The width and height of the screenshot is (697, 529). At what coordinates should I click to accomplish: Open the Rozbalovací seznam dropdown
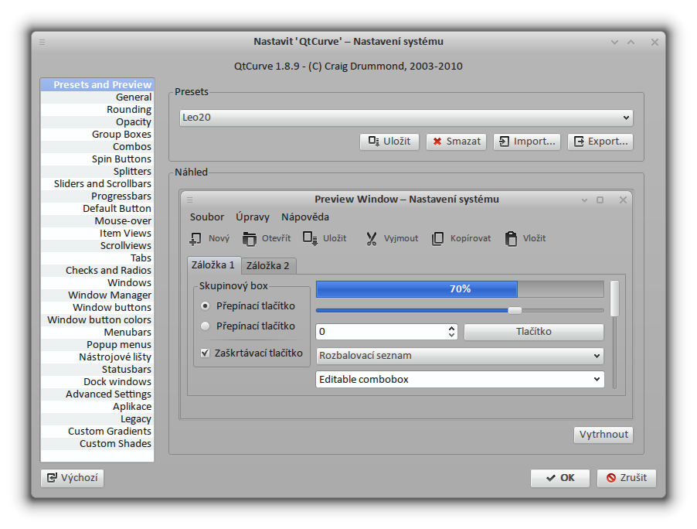pos(460,356)
